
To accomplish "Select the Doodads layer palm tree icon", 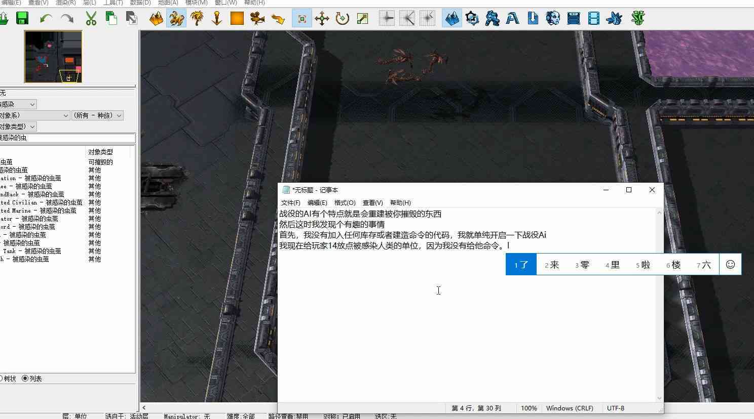I will click(x=197, y=19).
